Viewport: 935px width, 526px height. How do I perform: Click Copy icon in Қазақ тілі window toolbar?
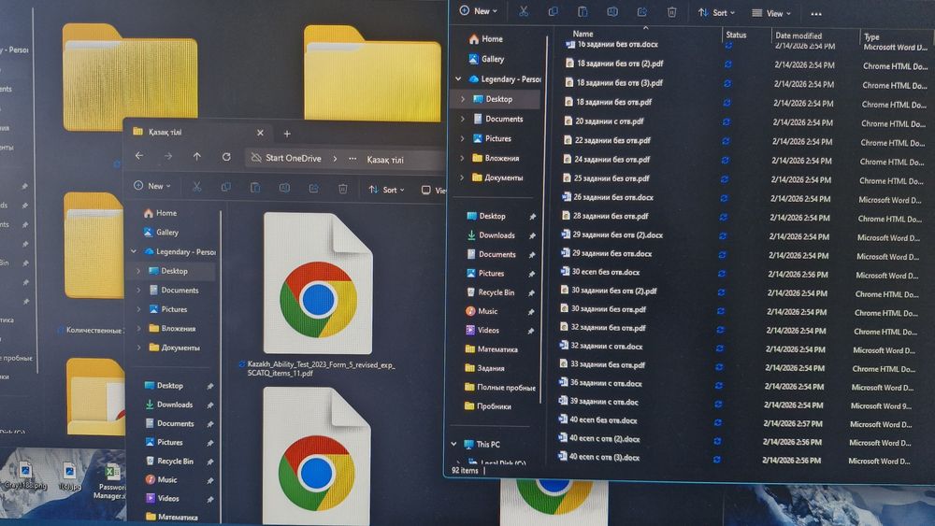pos(226,187)
